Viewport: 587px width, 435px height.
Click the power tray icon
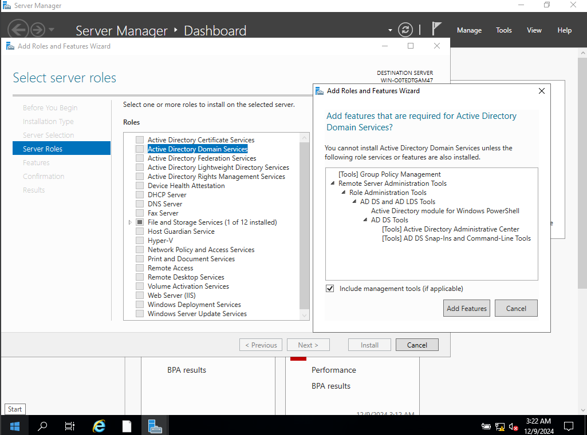click(x=486, y=426)
